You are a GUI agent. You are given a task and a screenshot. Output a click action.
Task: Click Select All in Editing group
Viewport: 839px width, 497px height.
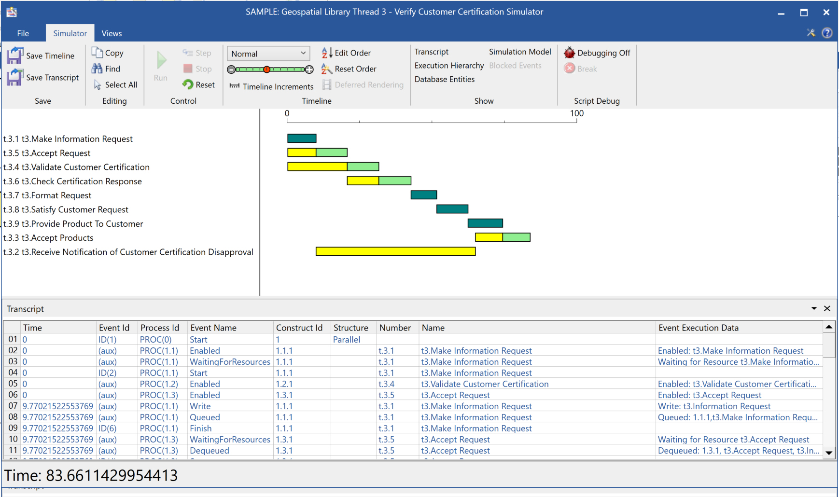click(116, 85)
